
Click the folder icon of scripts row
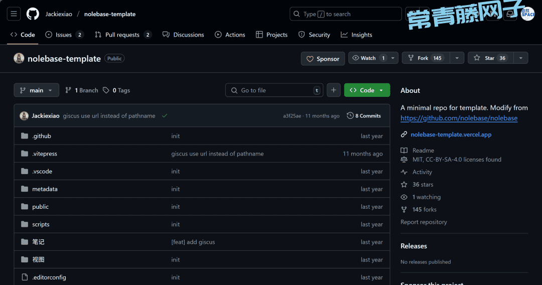[x=25, y=224]
